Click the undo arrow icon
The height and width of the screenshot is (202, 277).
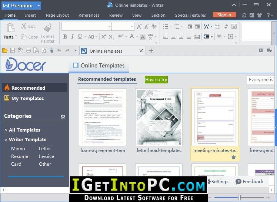[x=59, y=50]
